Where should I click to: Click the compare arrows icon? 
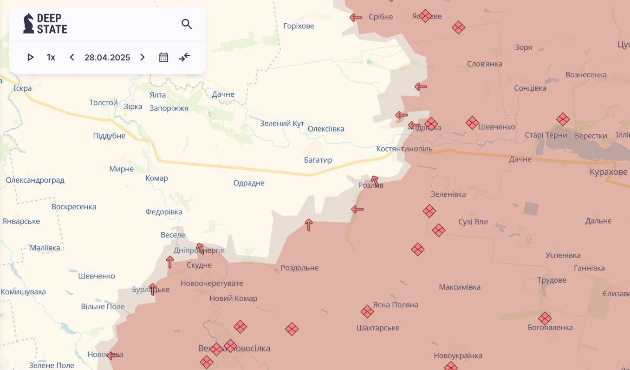point(185,58)
